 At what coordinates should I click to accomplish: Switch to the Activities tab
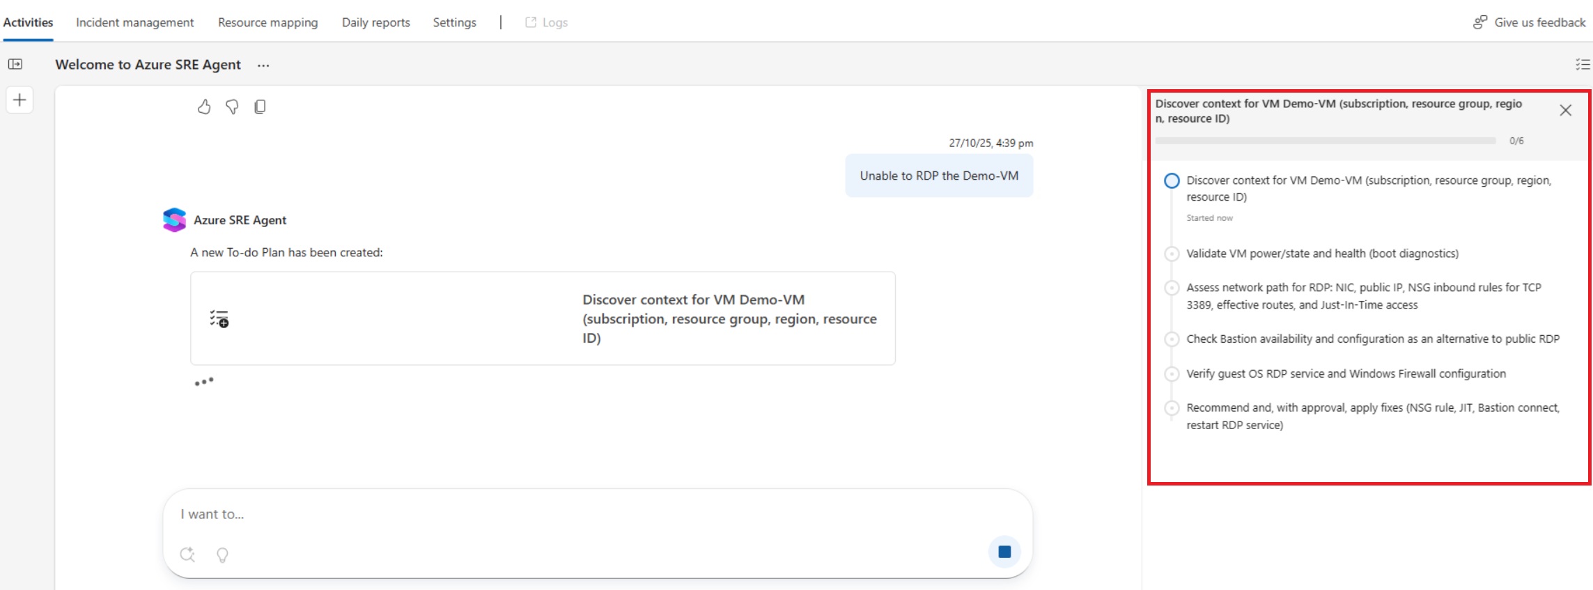click(x=28, y=22)
